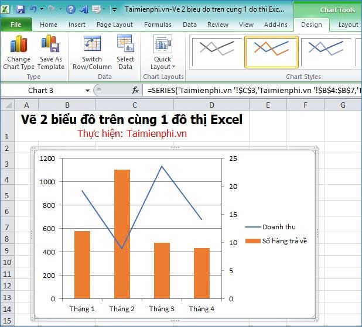Select the orange bar for Tháng 2

[122, 234]
